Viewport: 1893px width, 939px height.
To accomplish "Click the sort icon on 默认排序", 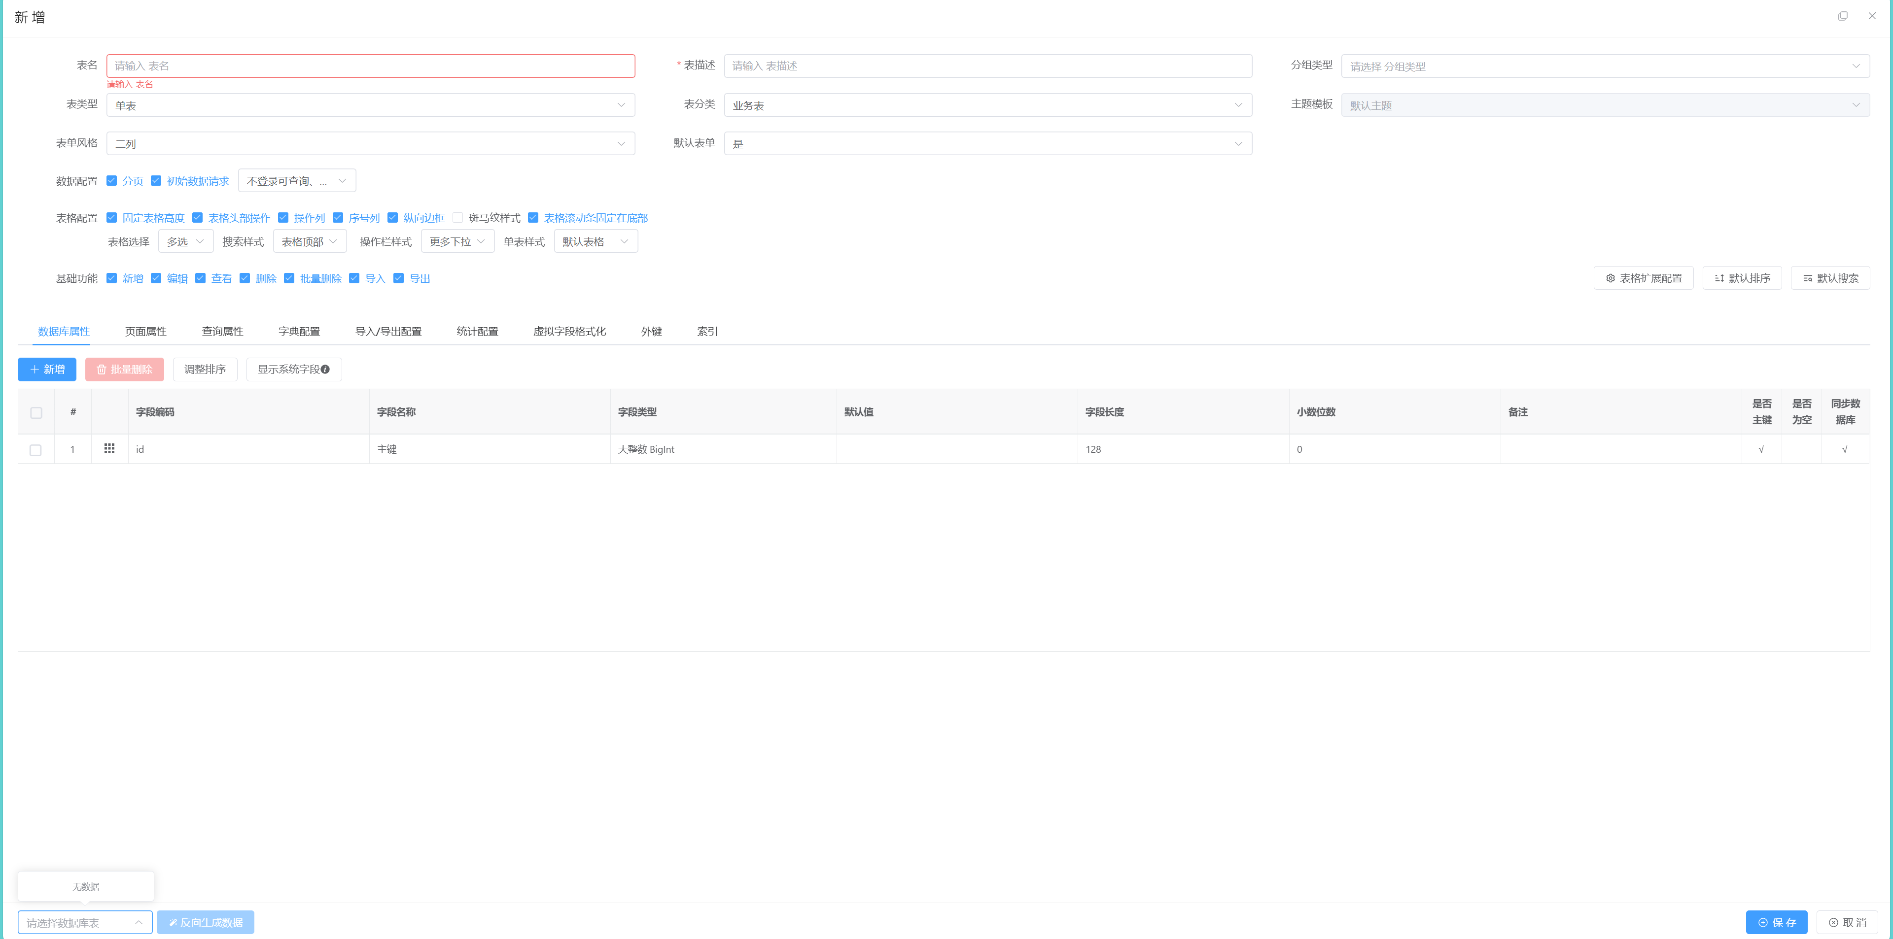I will coord(1719,278).
